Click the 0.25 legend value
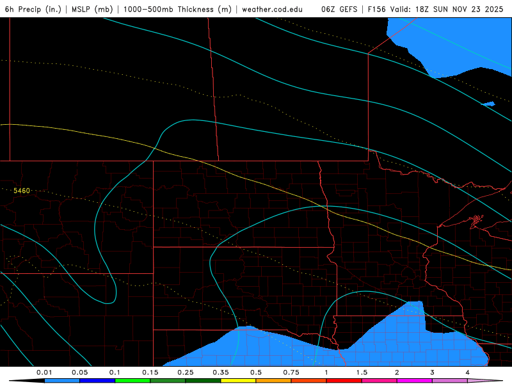This screenshot has height=384, width=512. click(185, 372)
